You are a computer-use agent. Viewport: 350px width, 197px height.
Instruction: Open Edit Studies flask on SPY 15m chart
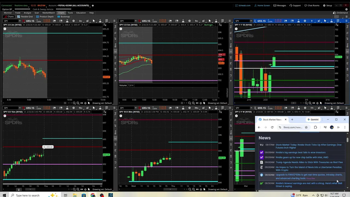67,108
